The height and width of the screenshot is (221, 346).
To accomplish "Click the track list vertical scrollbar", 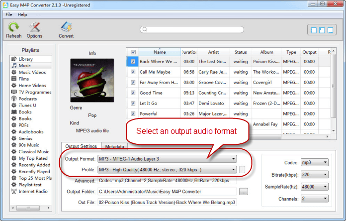I will (x=333, y=86).
